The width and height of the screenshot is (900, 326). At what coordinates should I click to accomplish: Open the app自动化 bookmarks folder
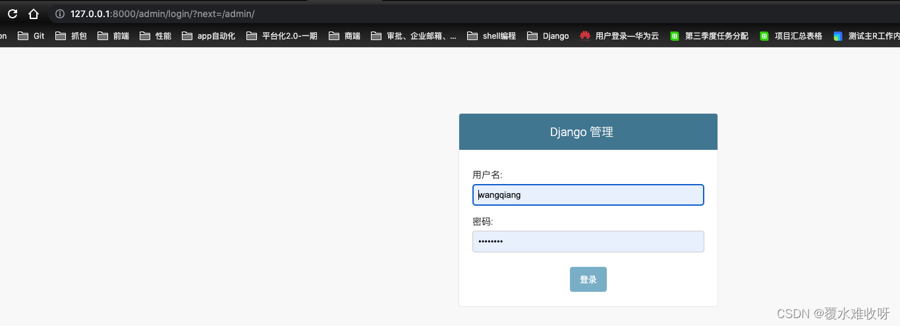(208, 36)
